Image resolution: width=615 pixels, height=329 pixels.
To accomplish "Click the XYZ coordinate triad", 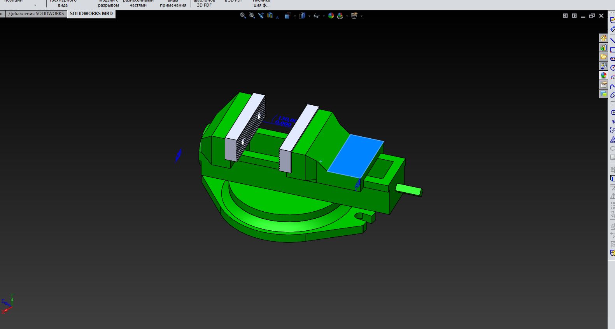I will [x=7, y=304].
